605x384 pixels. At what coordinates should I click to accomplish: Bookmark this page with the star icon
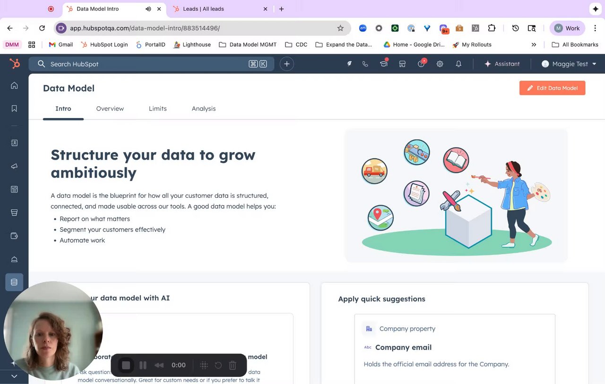point(340,28)
